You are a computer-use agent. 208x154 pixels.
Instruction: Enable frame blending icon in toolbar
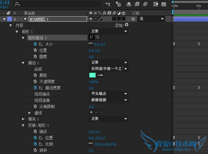(x=137, y=4)
